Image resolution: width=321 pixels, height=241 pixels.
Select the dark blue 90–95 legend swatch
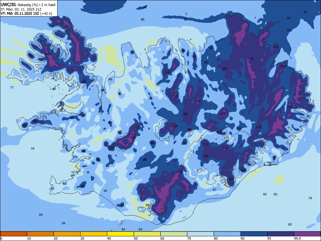(x=254, y=234)
